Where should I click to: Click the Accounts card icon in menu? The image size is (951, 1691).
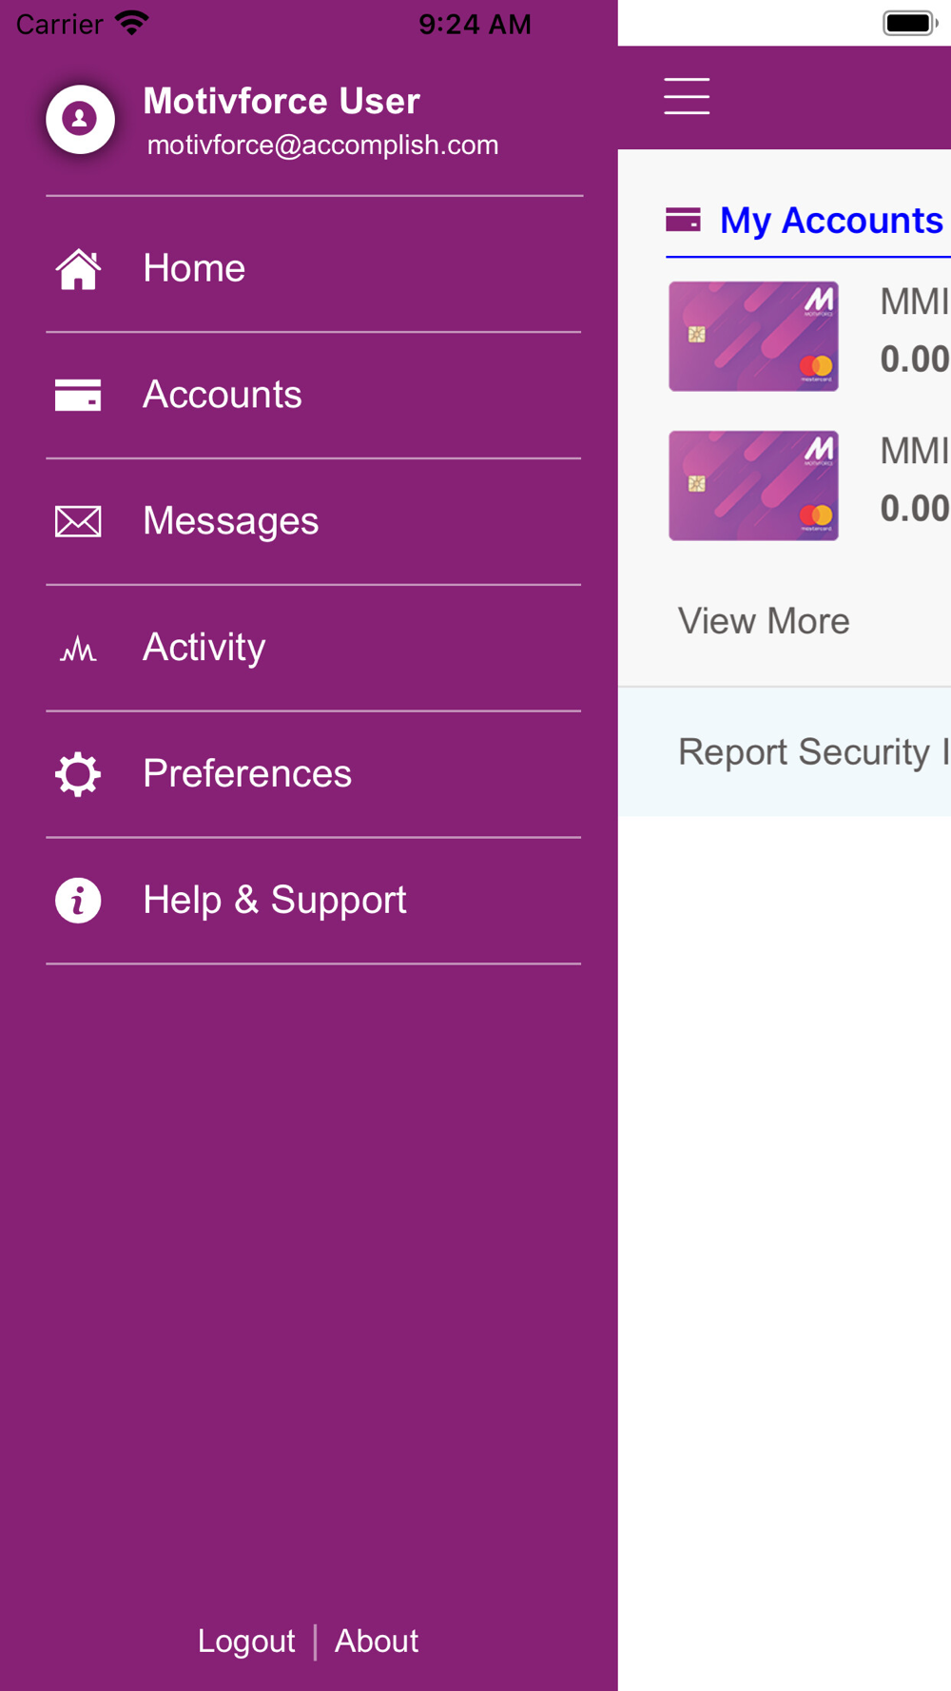[x=78, y=395]
